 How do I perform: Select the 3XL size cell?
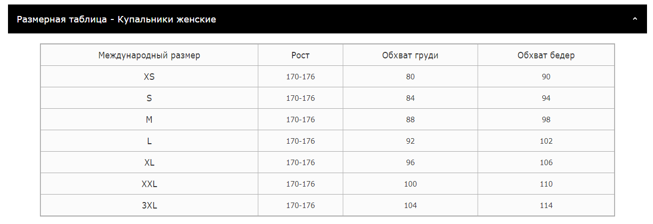click(x=149, y=206)
